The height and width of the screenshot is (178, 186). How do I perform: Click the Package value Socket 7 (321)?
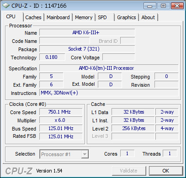click(x=87, y=49)
